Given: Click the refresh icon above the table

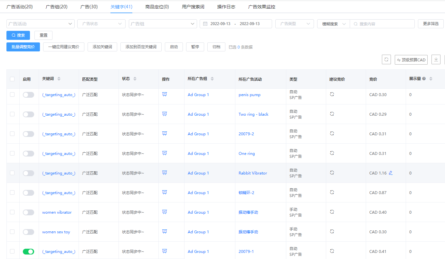Looking at the screenshot, I should pos(386,59).
